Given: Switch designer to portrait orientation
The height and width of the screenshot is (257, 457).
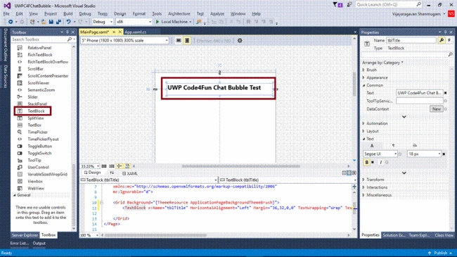Looking at the screenshot, I should pos(187,41).
